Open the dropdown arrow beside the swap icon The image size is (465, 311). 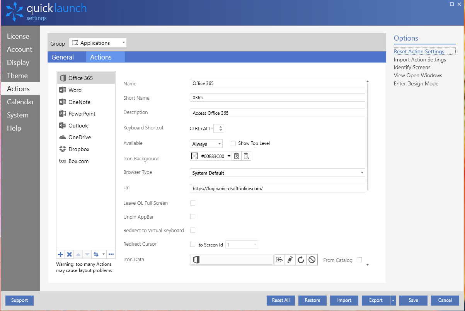pos(104,254)
